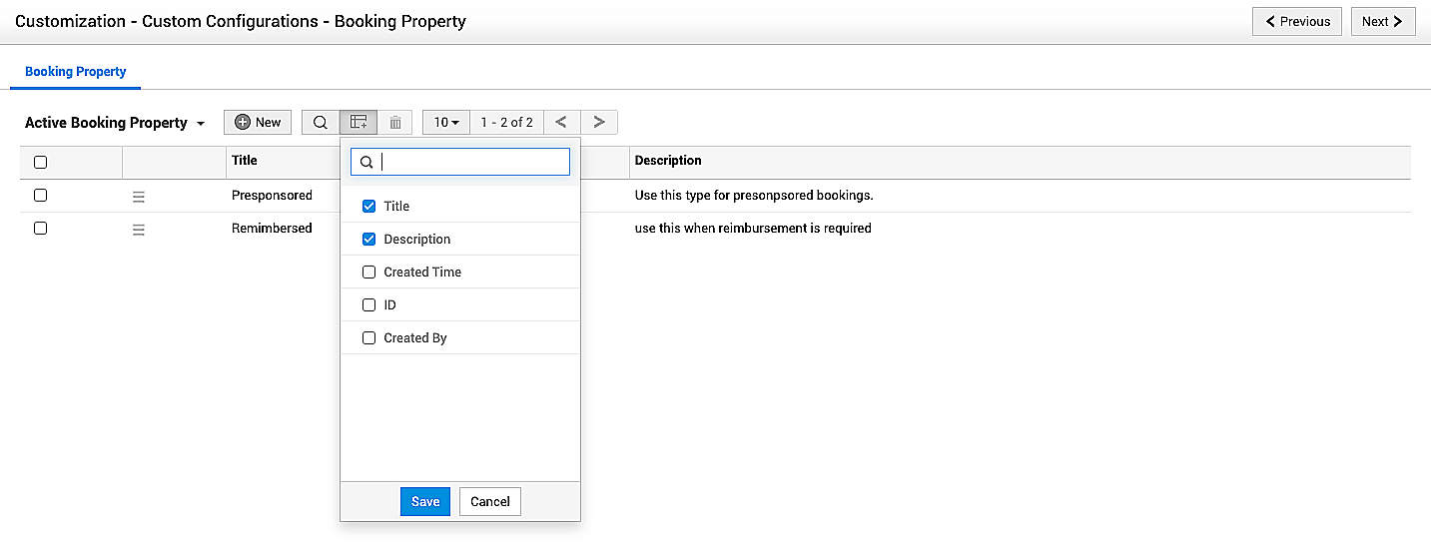
Task: Open the Booking Property tab
Action: pyautogui.click(x=76, y=72)
